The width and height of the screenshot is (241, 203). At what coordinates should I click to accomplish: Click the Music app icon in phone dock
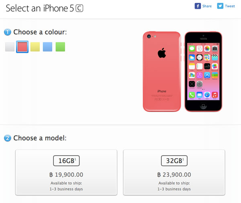pyautogui.click(x=215, y=95)
